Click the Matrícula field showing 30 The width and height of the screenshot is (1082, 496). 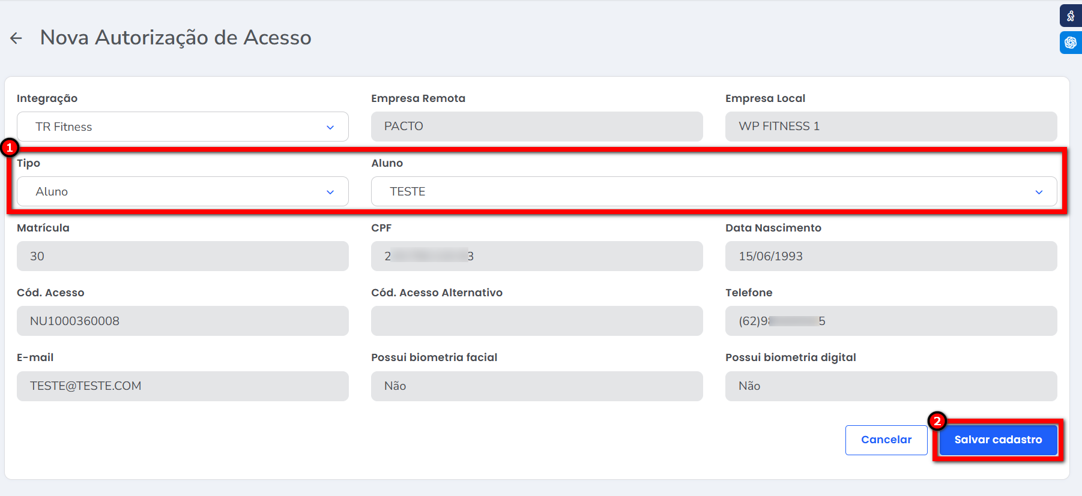183,256
